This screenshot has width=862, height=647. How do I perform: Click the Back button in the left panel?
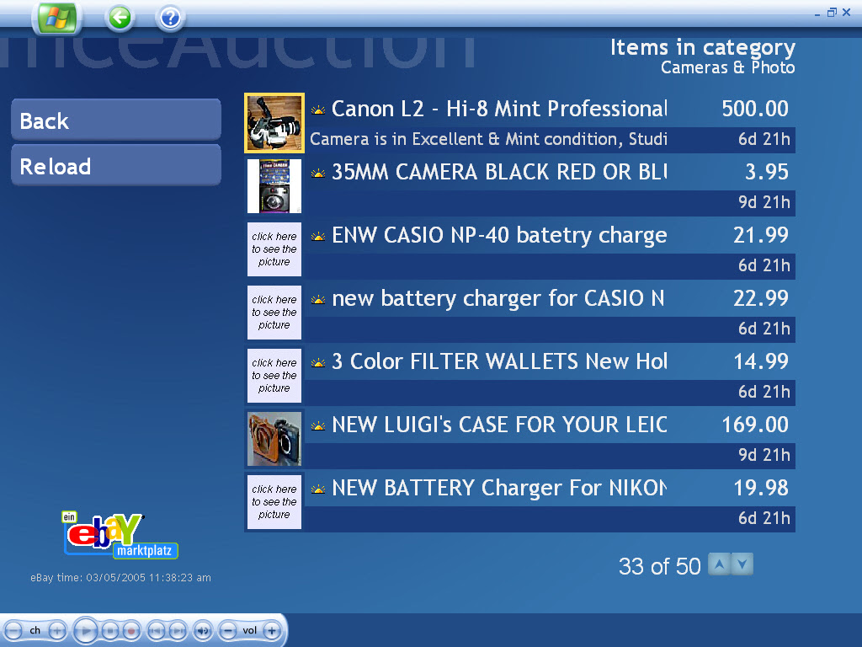116,120
